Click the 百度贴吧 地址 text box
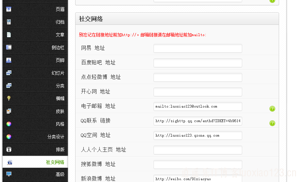Image resolution: width=300 pixels, height=182 pixels. coord(198,63)
